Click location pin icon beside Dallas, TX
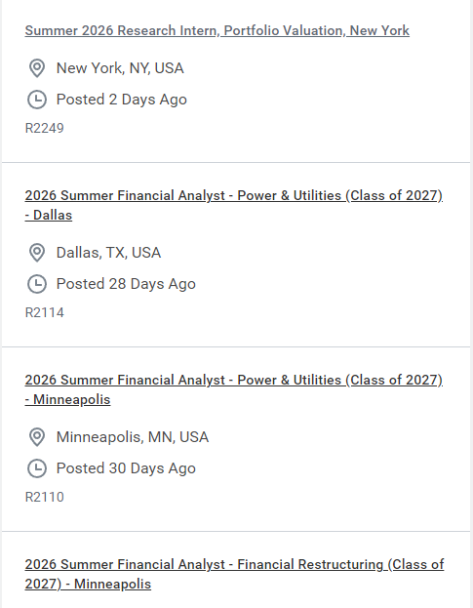 tap(37, 253)
